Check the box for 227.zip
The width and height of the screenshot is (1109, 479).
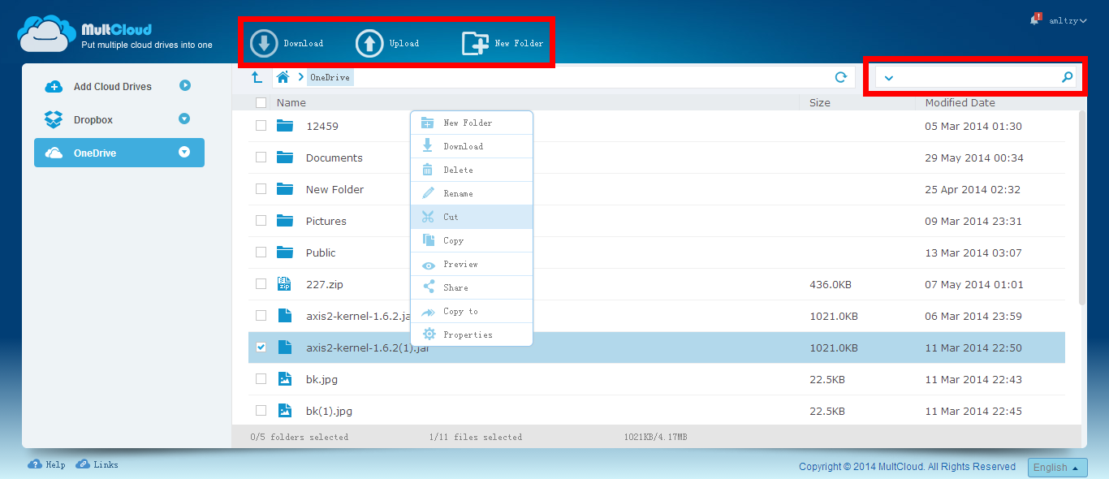tap(261, 284)
